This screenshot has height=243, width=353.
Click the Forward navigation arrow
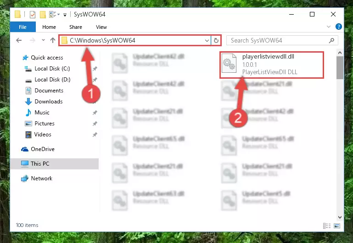coord(33,40)
